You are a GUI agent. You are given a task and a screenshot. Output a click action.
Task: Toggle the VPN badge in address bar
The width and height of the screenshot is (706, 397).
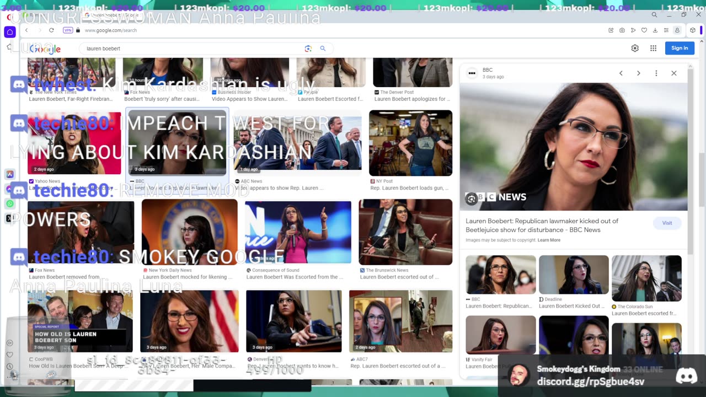68,30
